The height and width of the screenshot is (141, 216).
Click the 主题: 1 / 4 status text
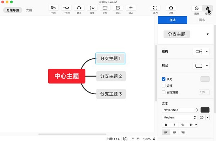pyautogui.click(x=113, y=139)
